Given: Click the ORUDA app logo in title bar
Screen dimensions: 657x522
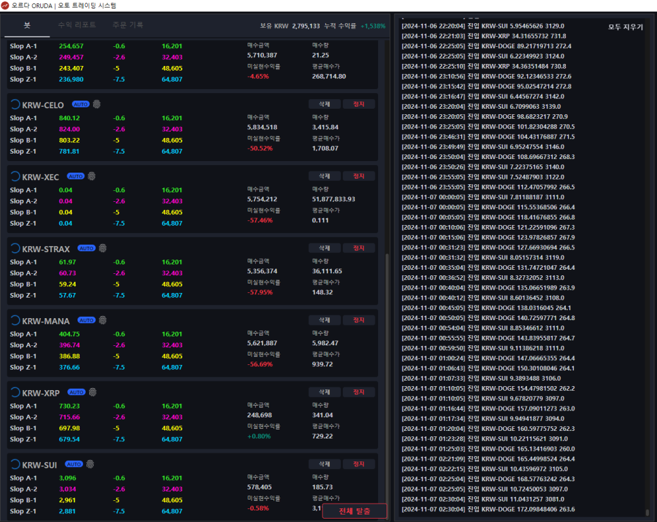Looking at the screenshot, I should pyautogui.click(x=5, y=5).
